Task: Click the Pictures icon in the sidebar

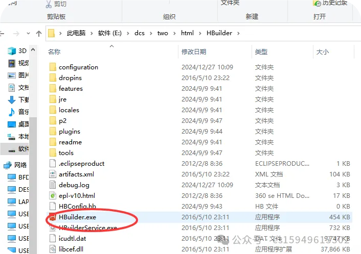Action: (x=12, y=75)
